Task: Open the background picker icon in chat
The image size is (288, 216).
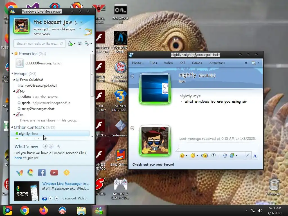Action: click(232, 156)
